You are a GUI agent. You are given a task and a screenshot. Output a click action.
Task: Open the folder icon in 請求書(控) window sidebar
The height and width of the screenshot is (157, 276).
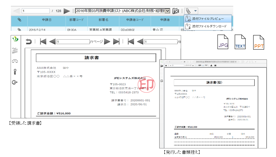point(162,66)
